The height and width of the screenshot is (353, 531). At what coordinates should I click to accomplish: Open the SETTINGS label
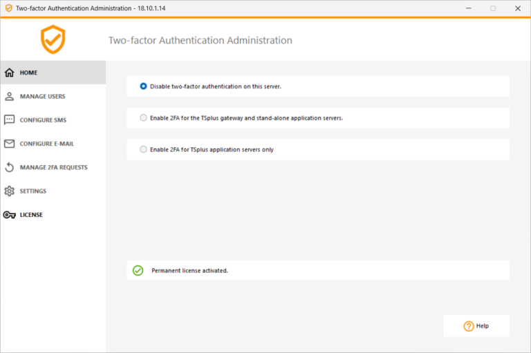tap(33, 191)
